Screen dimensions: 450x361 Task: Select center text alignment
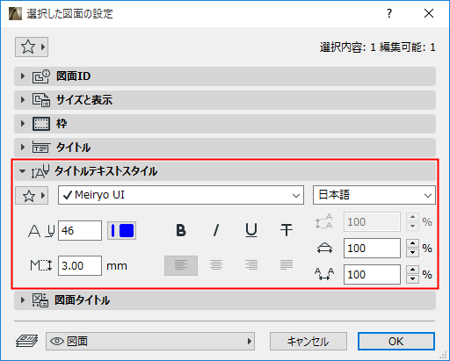click(x=216, y=265)
